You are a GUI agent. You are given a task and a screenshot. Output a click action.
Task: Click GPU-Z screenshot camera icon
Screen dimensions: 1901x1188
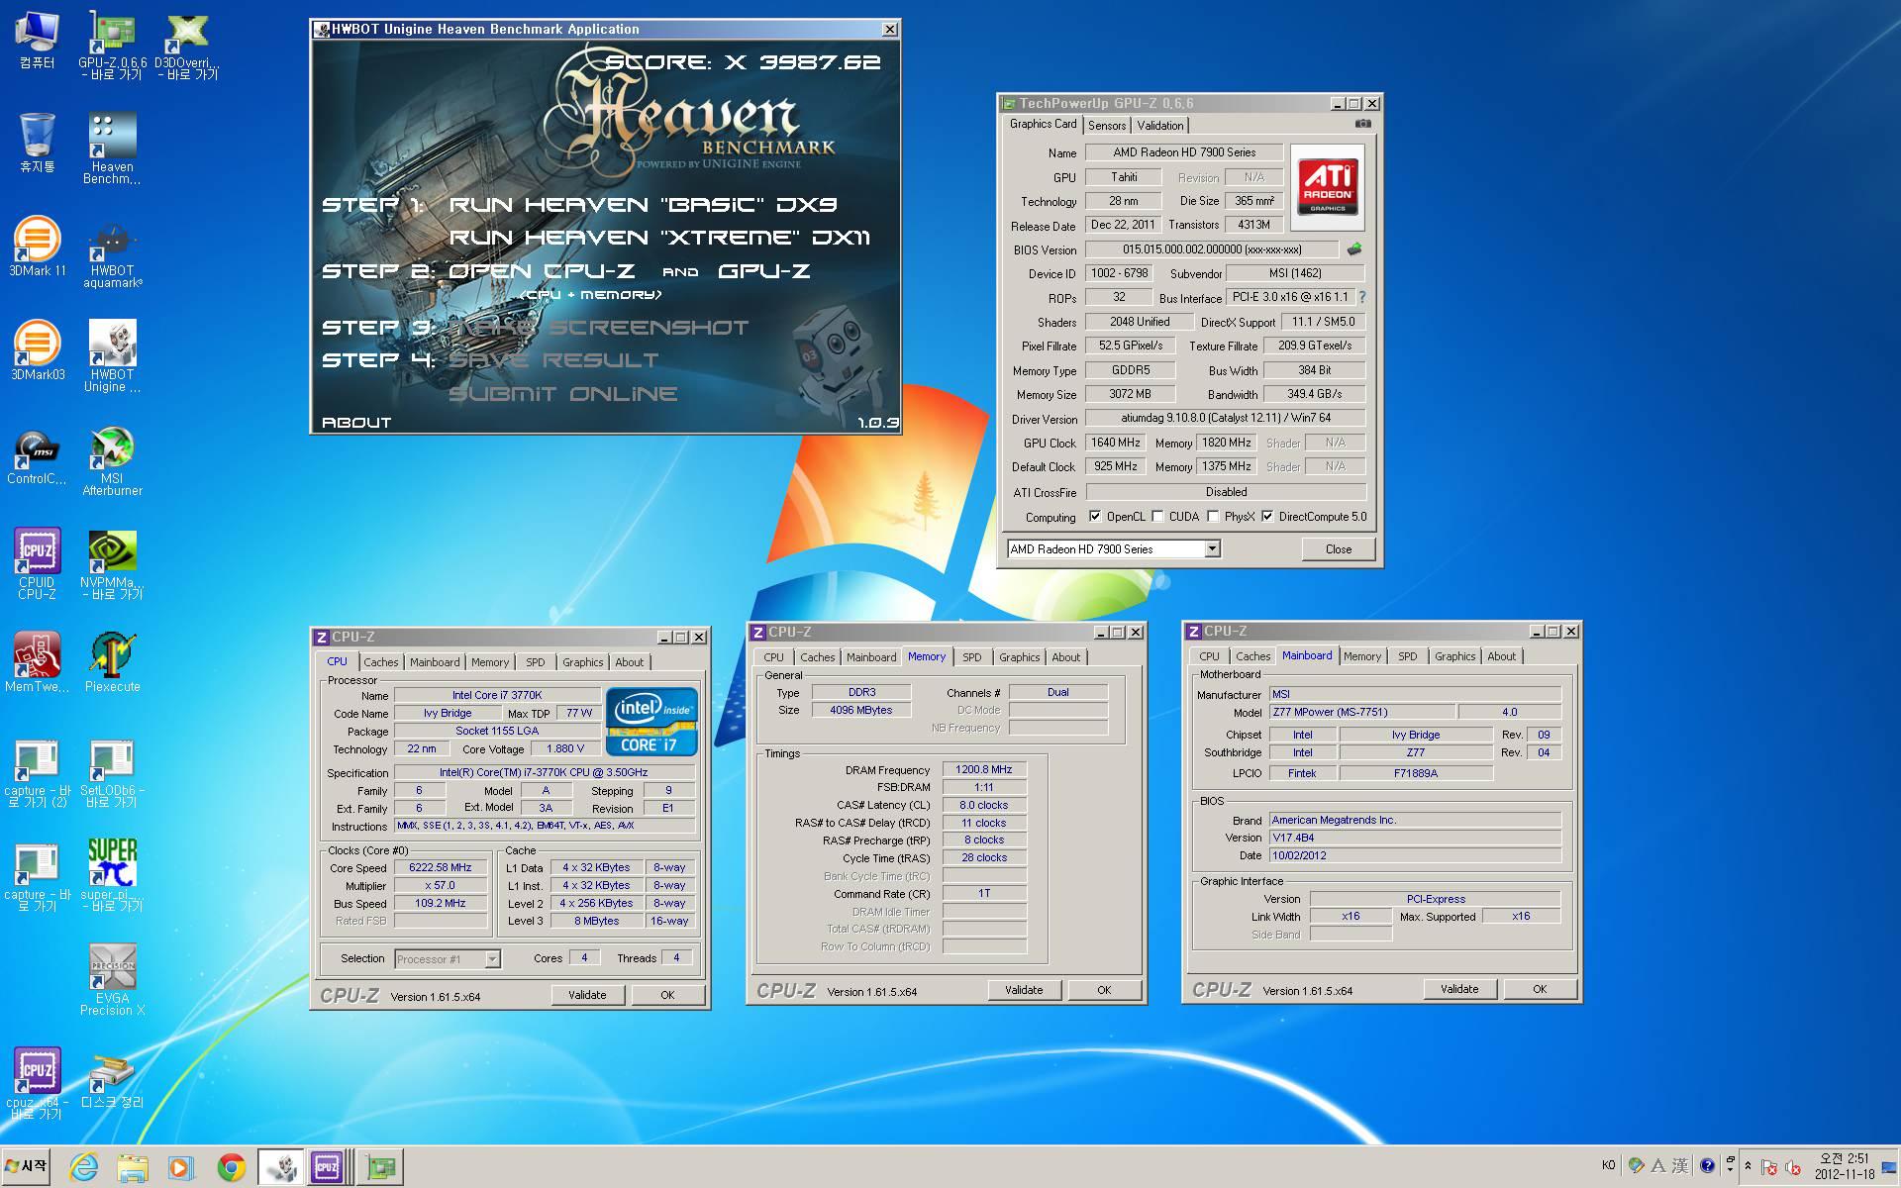tap(1363, 124)
